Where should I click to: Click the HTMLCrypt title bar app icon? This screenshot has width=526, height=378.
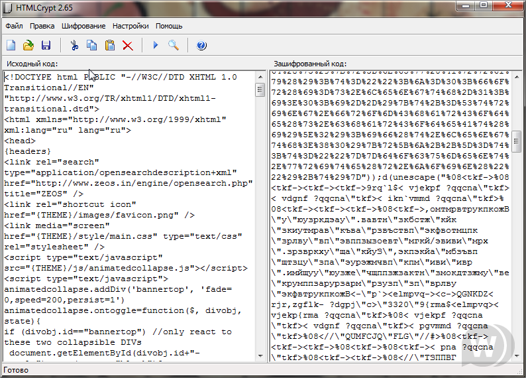click(x=8, y=8)
